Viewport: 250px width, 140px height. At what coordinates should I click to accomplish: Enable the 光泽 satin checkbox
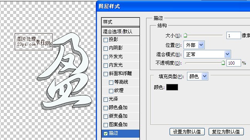(105, 99)
